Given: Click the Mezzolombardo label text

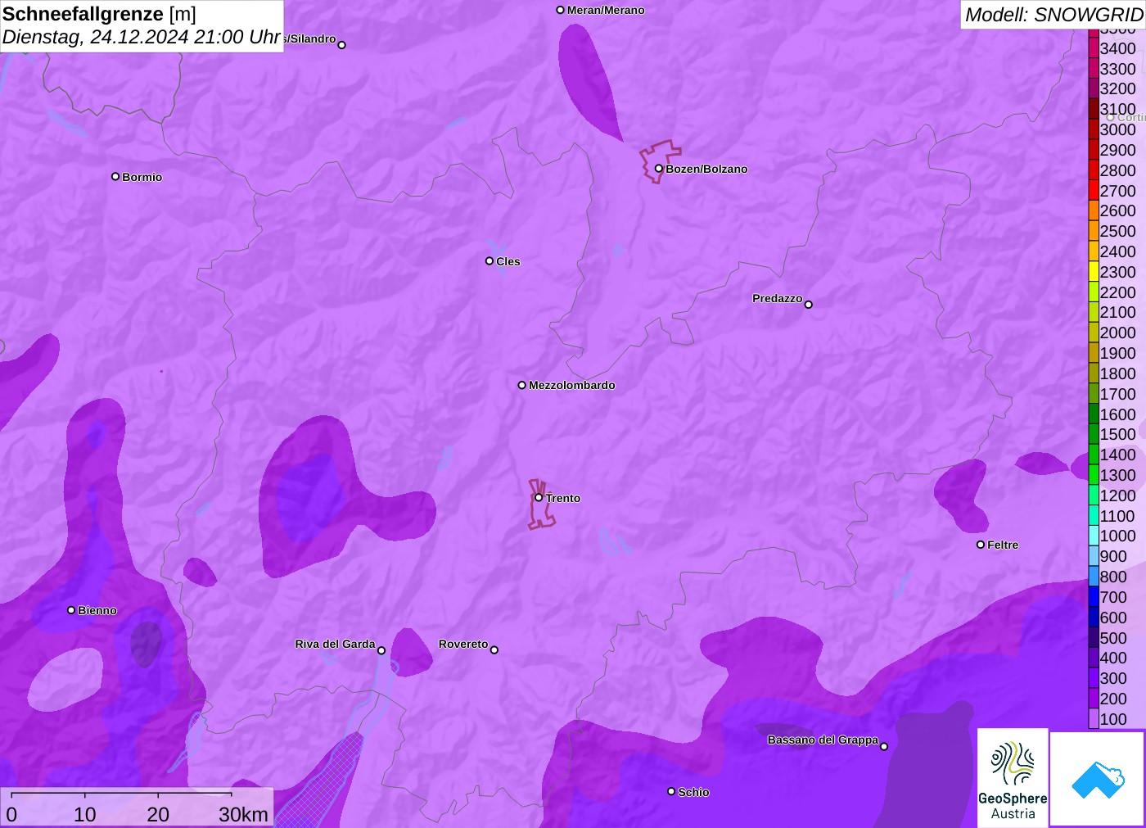Looking at the screenshot, I should (x=572, y=385).
